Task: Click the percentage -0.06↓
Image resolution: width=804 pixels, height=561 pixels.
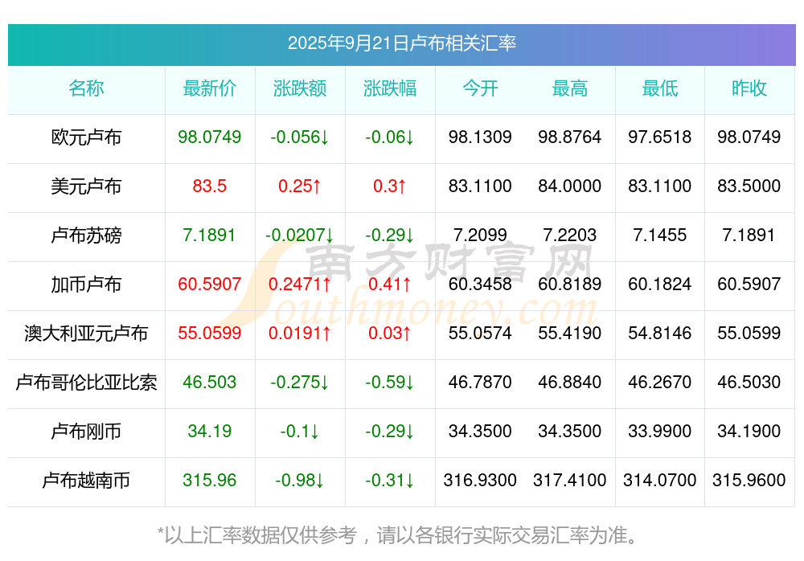Action: [390, 137]
